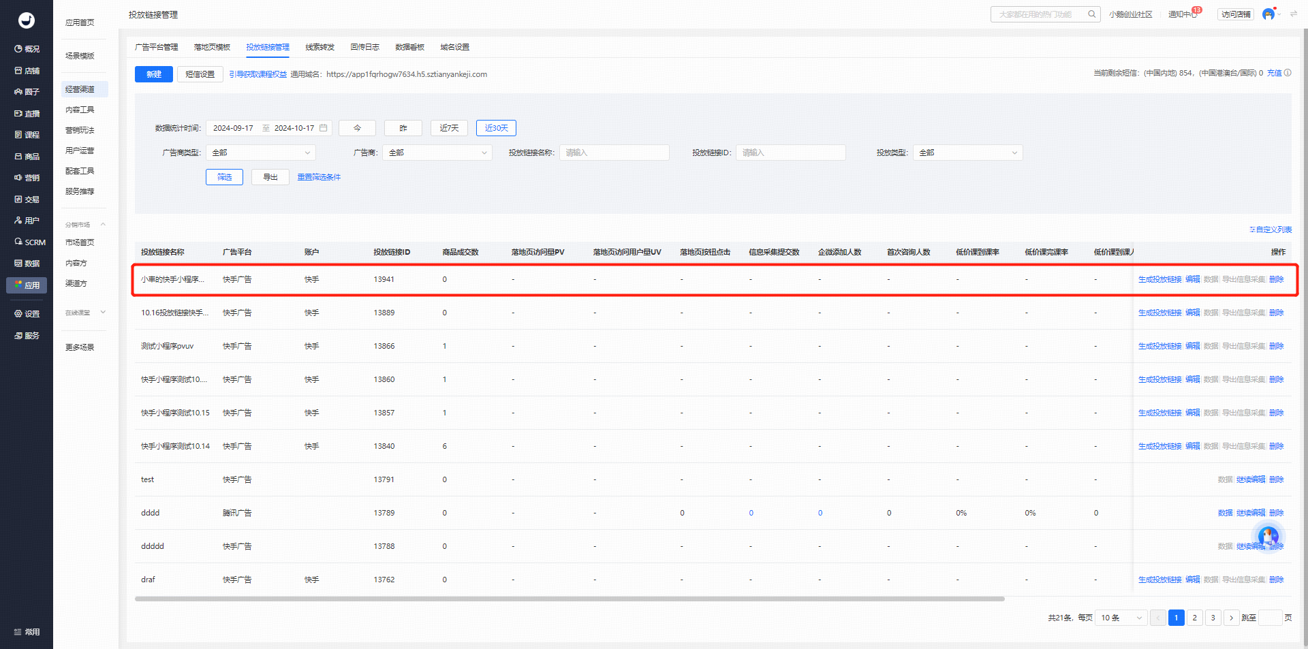The image size is (1308, 649).
Task: Select the 昨 date shortcut
Action: coord(403,128)
